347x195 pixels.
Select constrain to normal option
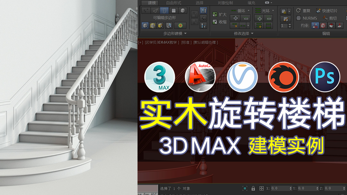tap(340, 25)
